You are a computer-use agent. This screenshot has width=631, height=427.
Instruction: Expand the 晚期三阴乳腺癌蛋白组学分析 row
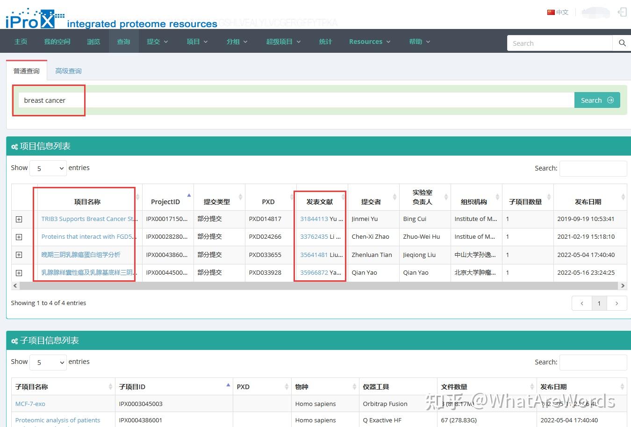click(x=19, y=255)
